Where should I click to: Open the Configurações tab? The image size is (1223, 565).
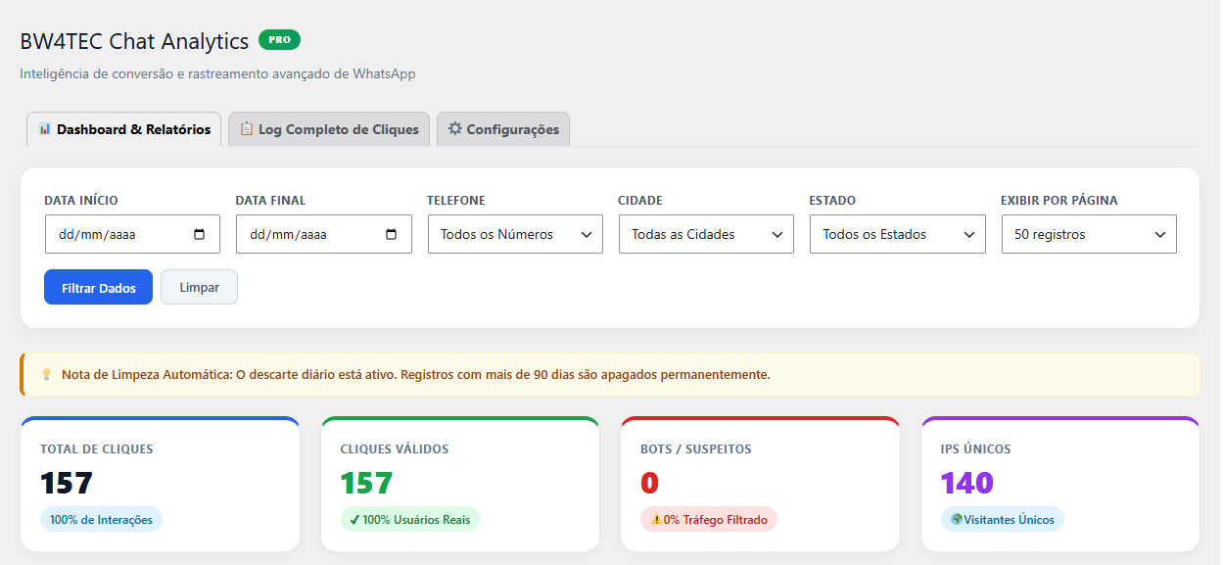(503, 129)
